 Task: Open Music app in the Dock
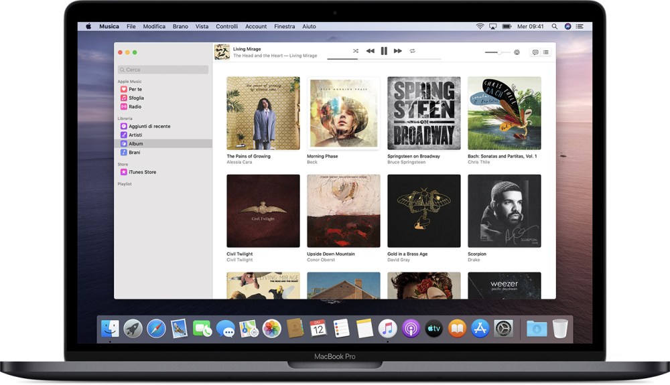(387, 329)
